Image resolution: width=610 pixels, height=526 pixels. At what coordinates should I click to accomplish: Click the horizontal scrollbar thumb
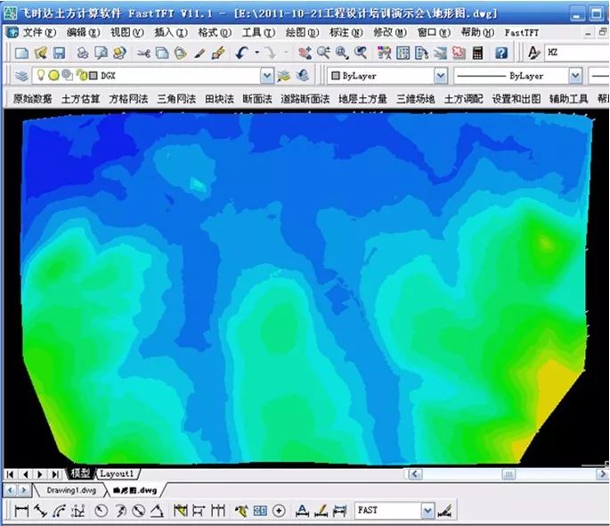(508, 474)
